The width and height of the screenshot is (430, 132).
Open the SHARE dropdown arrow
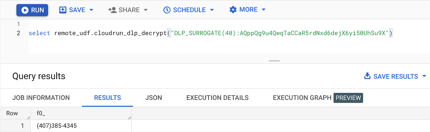pyautogui.click(x=145, y=10)
